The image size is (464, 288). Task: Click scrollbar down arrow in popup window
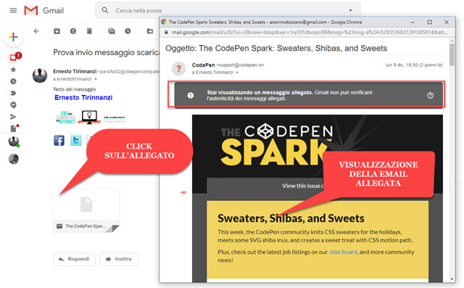click(452, 279)
